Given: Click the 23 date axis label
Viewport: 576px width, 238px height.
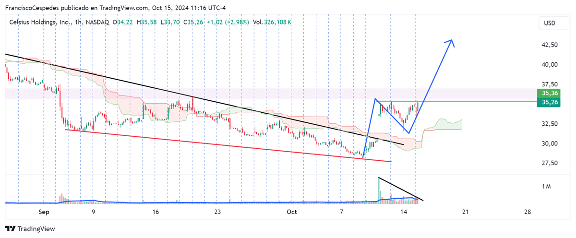Looking at the screenshot, I should point(217,212).
